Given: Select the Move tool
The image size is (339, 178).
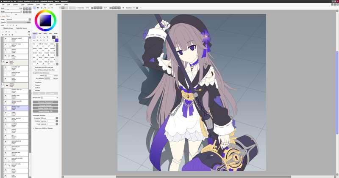Looking at the screenshot, I should tap(34, 40).
